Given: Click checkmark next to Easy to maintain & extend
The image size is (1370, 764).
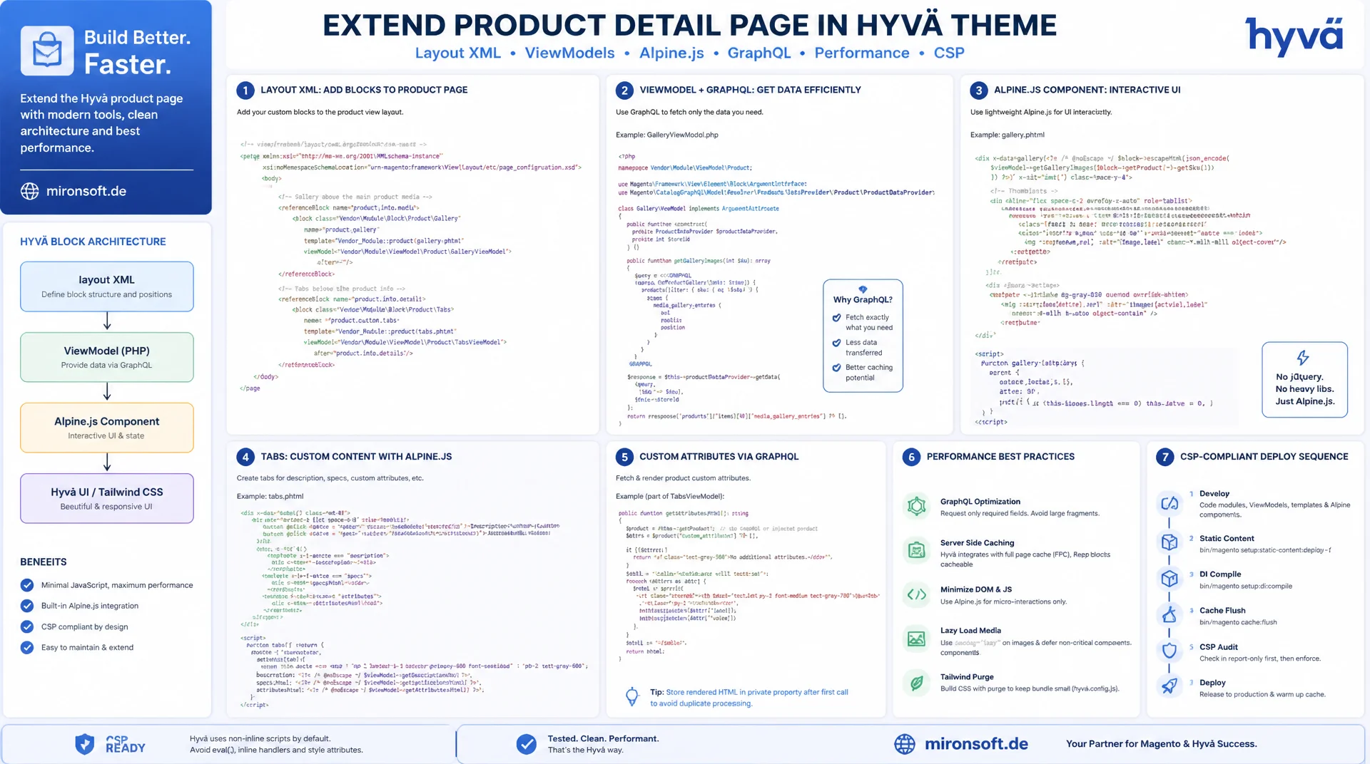Looking at the screenshot, I should [27, 647].
